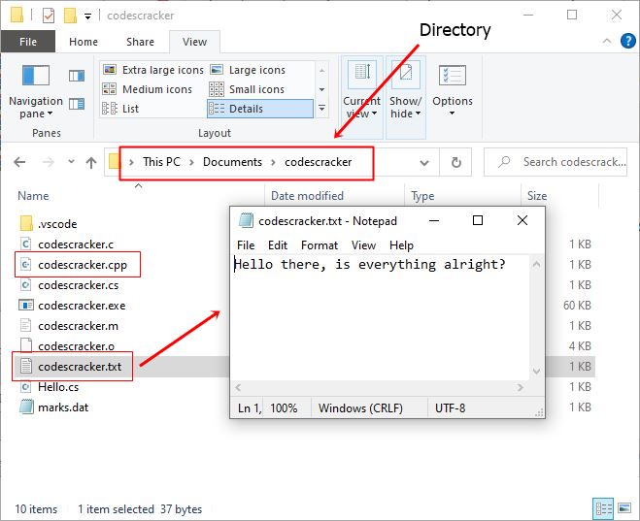Click Notepad vertical scrollbar up arrow
The width and height of the screenshot is (640, 521).
[536, 265]
